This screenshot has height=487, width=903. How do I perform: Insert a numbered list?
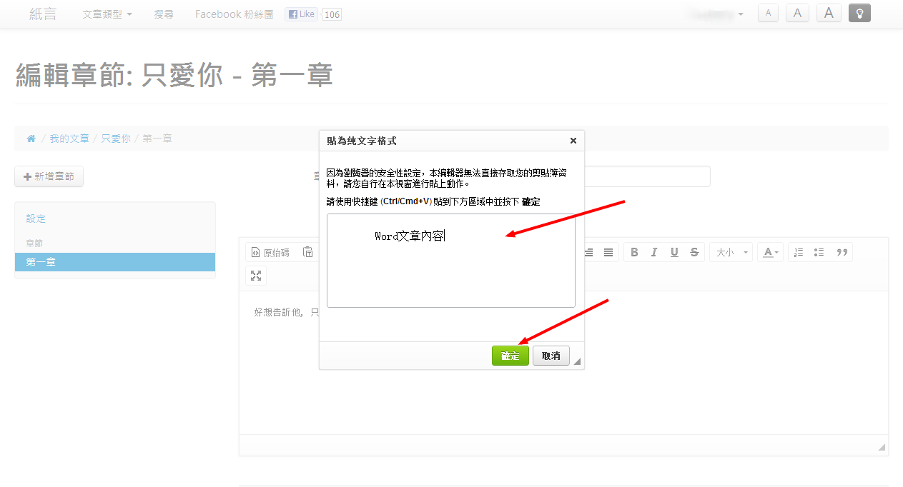pyautogui.click(x=799, y=252)
